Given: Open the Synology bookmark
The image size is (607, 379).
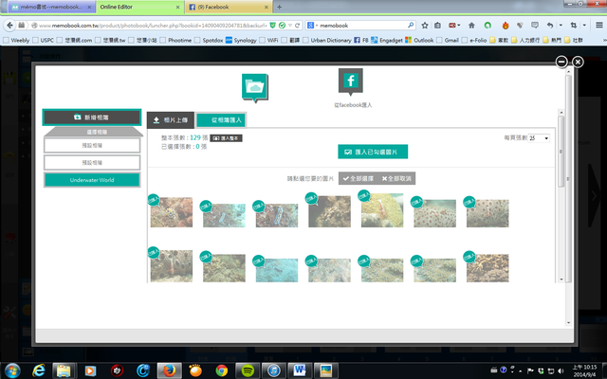Looking at the screenshot, I should (x=241, y=40).
